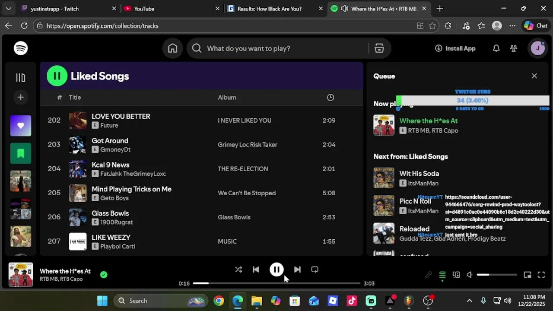Refresh the Spotify page

point(24,26)
